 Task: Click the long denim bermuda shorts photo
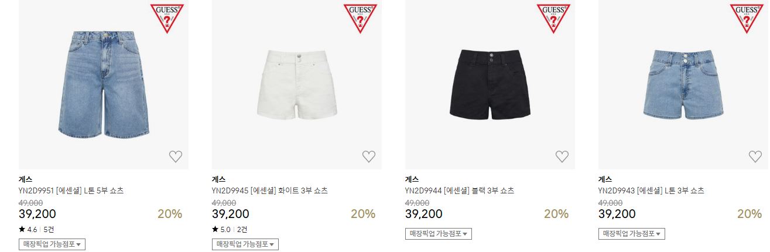(104, 84)
